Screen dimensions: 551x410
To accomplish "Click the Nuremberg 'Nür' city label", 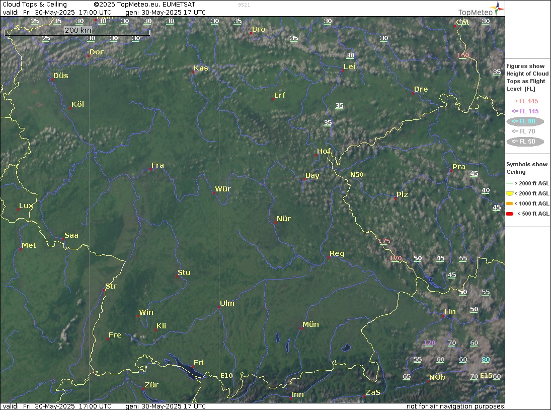I will pyautogui.click(x=284, y=219).
